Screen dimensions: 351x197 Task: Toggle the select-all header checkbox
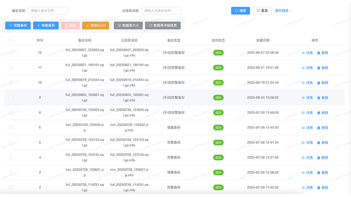(11, 40)
